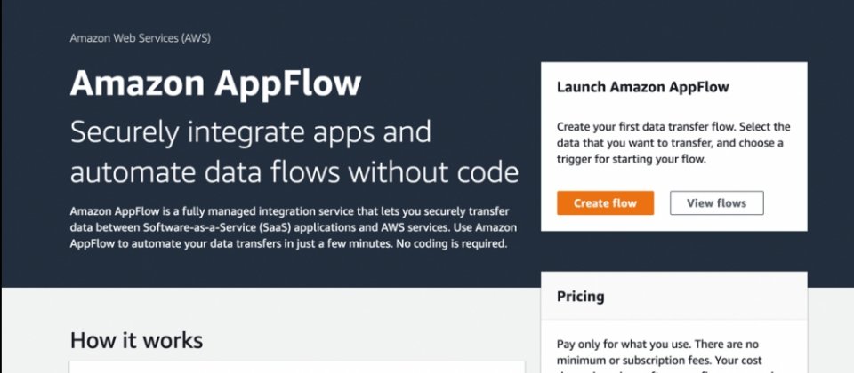Click the Amazon AppFlow main page title
Screen dimensions: 854x373
point(215,83)
